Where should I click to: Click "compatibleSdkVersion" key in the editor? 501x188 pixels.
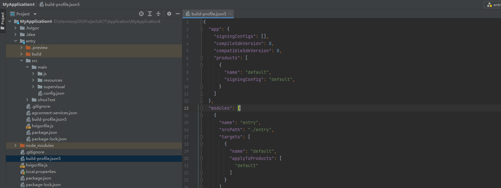[x=243, y=51]
